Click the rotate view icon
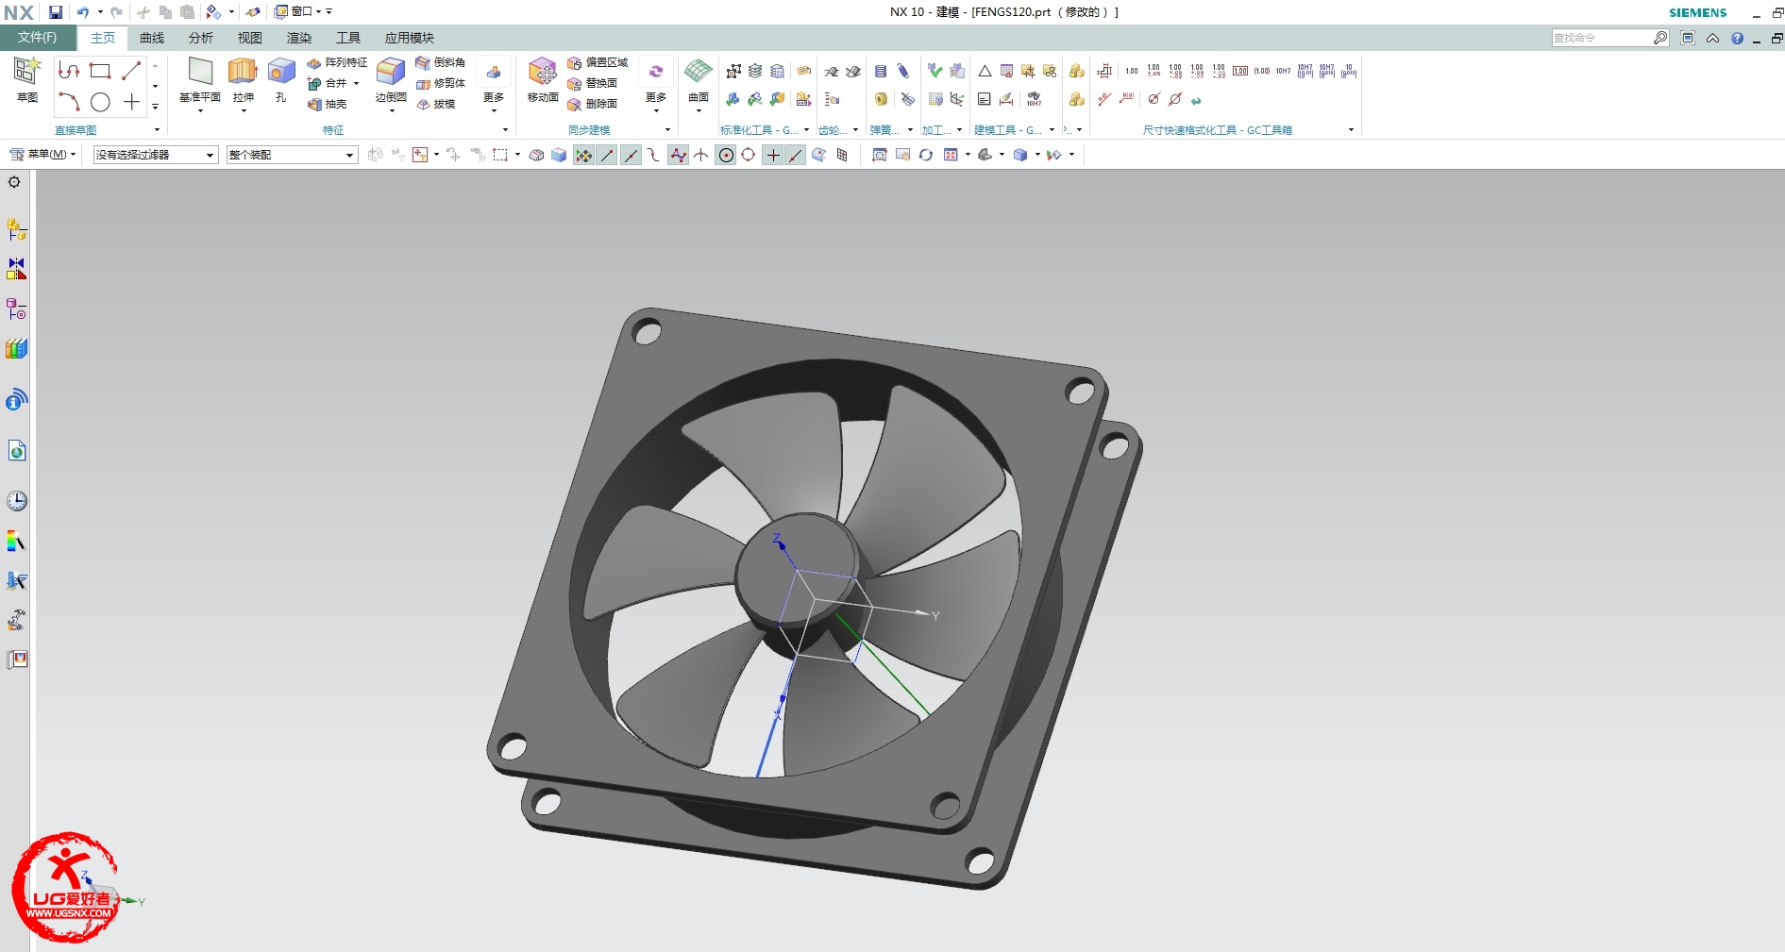This screenshot has width=1785, height=952. click(x=926, y=155)
